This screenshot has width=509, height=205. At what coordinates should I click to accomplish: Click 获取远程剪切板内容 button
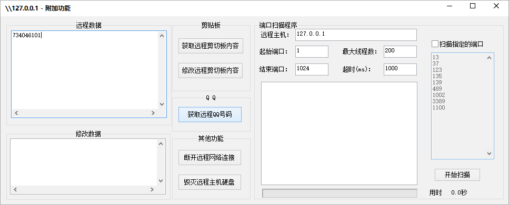[x=211, y=46]
